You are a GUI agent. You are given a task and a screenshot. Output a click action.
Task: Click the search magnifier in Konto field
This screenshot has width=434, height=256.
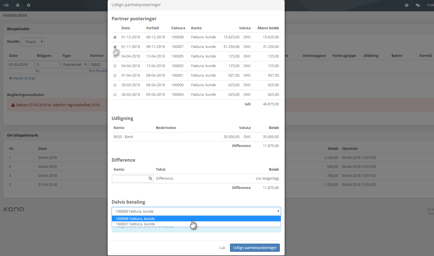pyautogui.click(x=150, y=178)
